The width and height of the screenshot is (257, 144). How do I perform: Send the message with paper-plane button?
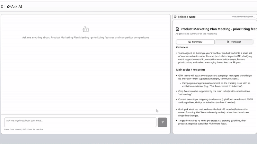(x=162, y=122)
